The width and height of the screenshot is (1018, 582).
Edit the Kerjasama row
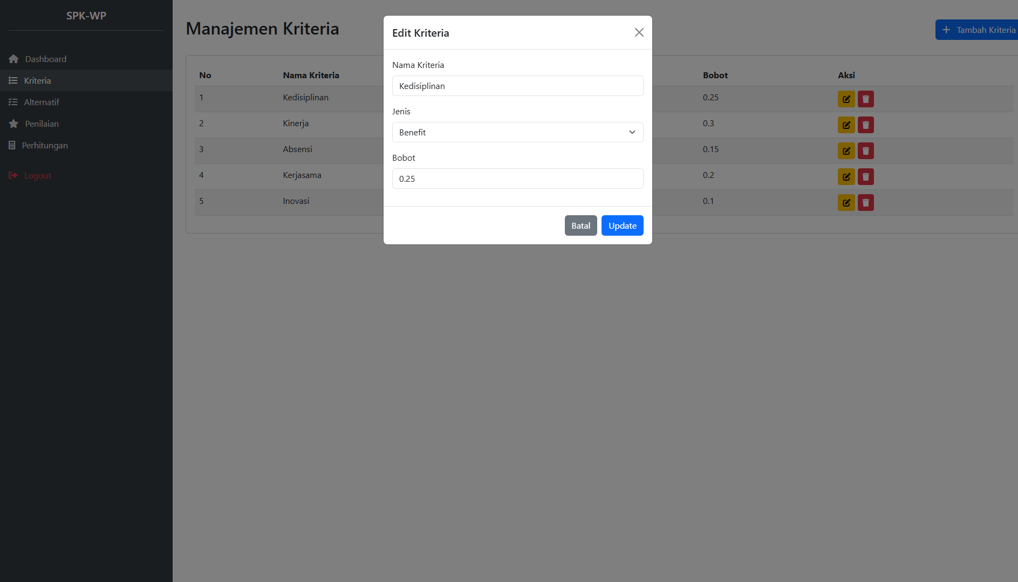click(846, 177)
